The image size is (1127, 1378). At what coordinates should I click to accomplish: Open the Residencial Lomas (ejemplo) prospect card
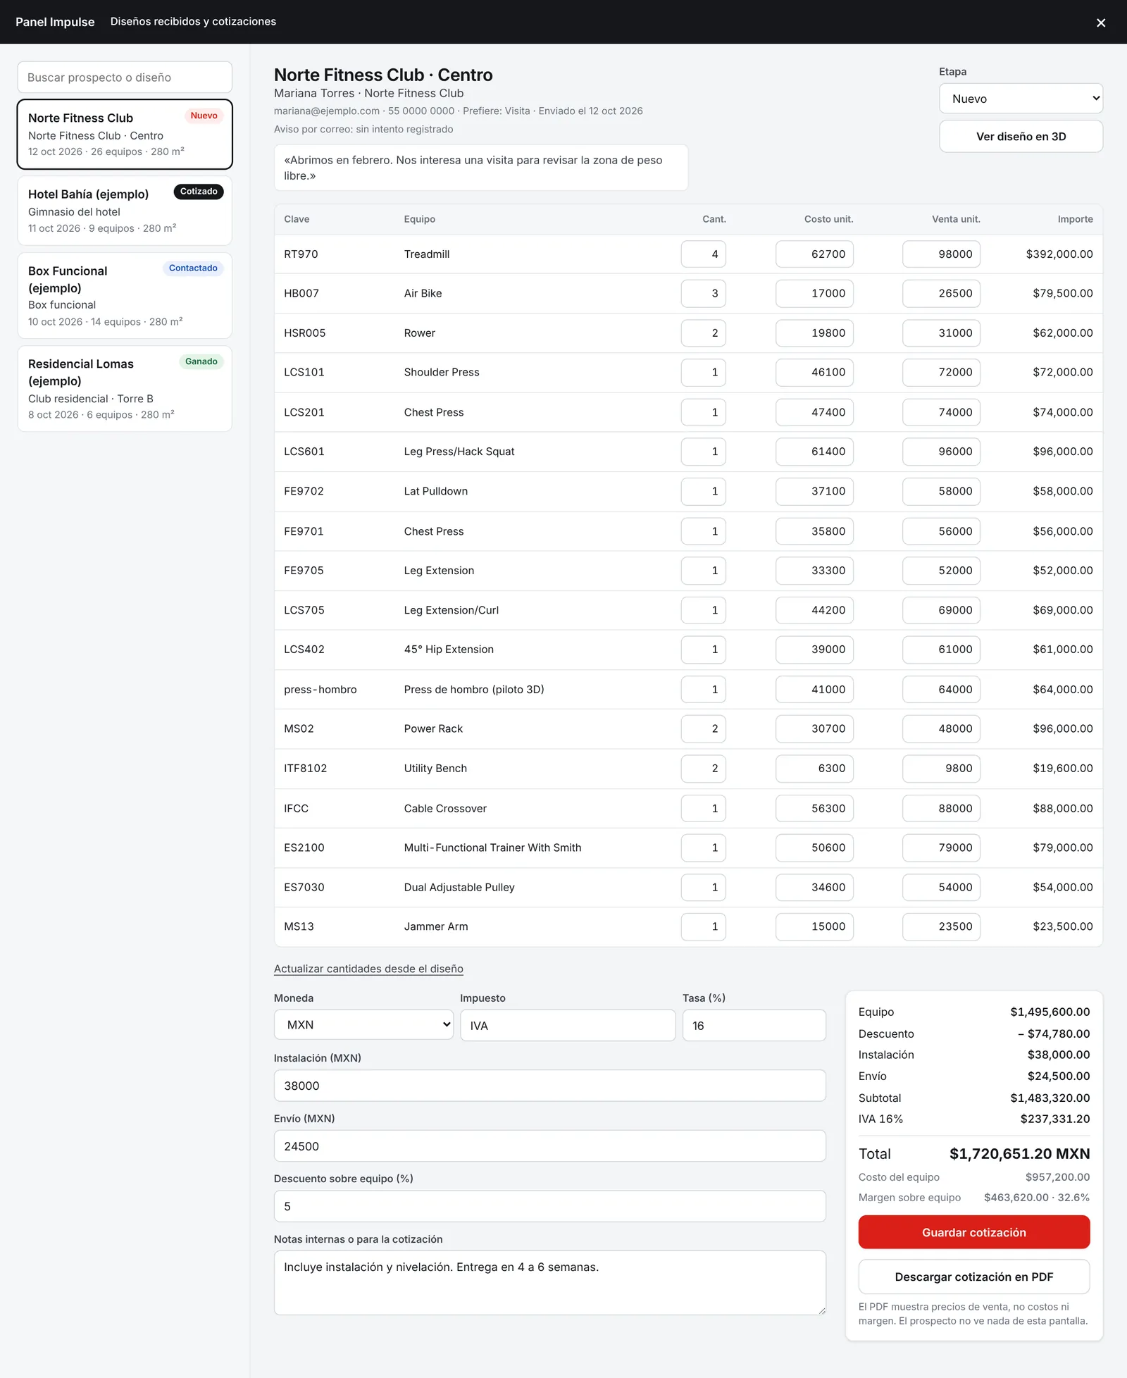(125, 389)
